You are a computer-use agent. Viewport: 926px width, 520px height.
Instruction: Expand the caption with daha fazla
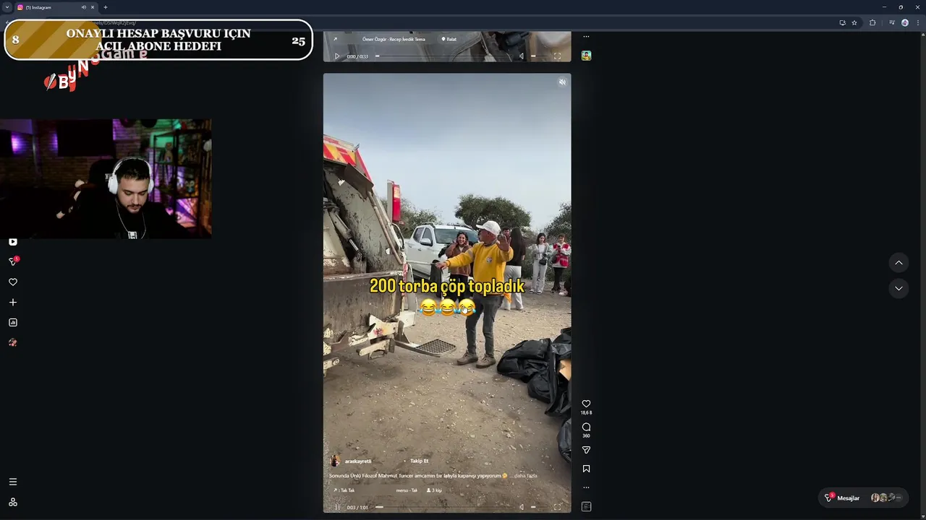525,475
